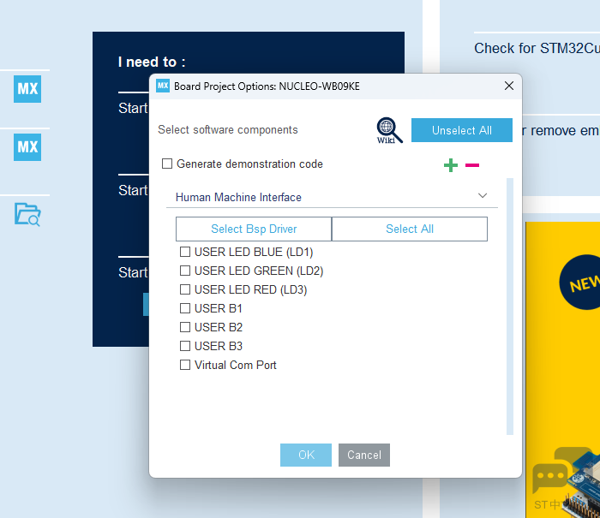
Task: Click Select All button
Action: click(410, 229)
